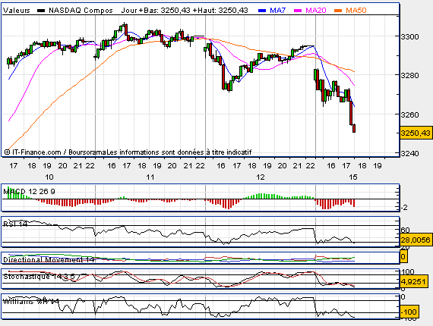433x326 pixels.
Task: Click the date label '10' on time axis
Action: coord(49,177)
